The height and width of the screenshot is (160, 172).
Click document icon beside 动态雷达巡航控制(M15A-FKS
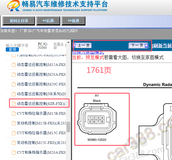tap(14, 65)
